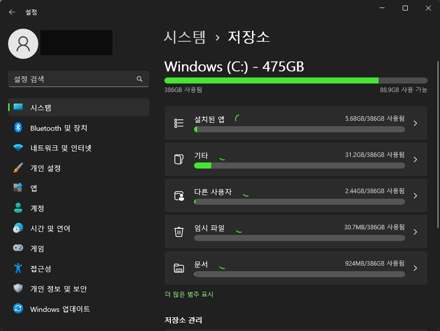
Task: Click 31.2GB/386GB 사용됨 value
Action: tap(374, 154)
